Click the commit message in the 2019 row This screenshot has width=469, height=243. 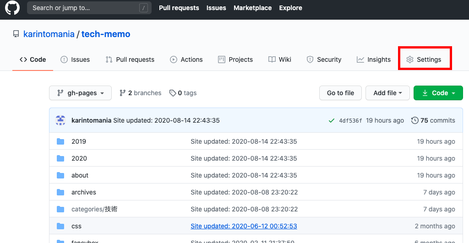point(244,141)
